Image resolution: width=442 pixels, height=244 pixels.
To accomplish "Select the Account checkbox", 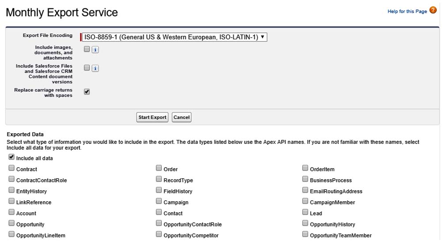I will (x=11, y=212).
